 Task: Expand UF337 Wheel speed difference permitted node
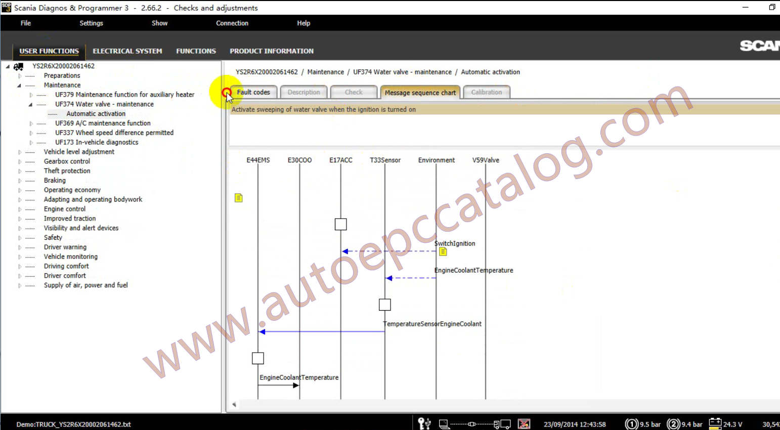point(31,133)
